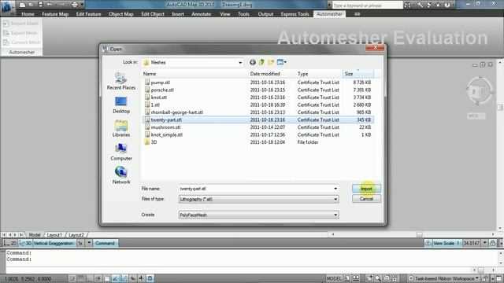Open the Annotate ribbon tab
The image size is (504, 283).
pyautogui.click(x=202, y=14)
